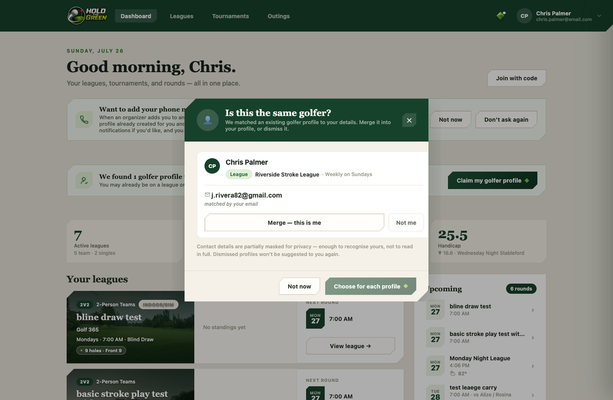This screenshot has width=613, height=400.
Task: Click Claim my golfer profile
Action: pyautogui.click(x=493, y=181)
